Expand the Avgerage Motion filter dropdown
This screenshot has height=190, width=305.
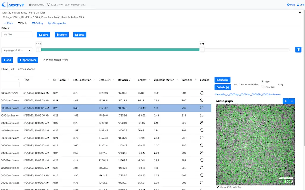pyautogui.click(x=17, y=51)
